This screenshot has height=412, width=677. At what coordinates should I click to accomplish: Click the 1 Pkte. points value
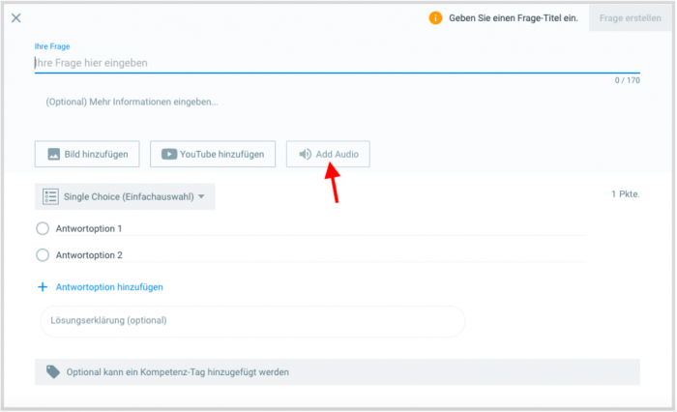point(625,194)
